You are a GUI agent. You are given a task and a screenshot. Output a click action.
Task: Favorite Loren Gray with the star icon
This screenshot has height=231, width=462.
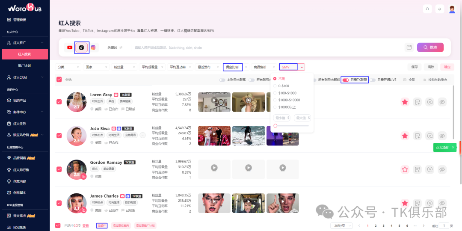(x=405, y=102)
